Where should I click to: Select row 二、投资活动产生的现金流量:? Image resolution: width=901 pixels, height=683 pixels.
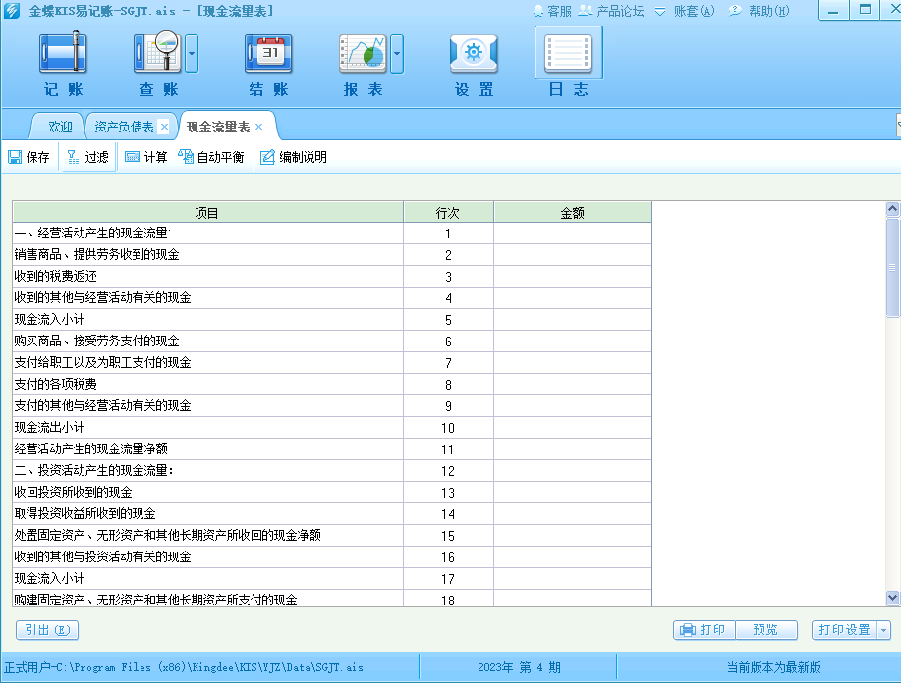[x=332, y=471]
